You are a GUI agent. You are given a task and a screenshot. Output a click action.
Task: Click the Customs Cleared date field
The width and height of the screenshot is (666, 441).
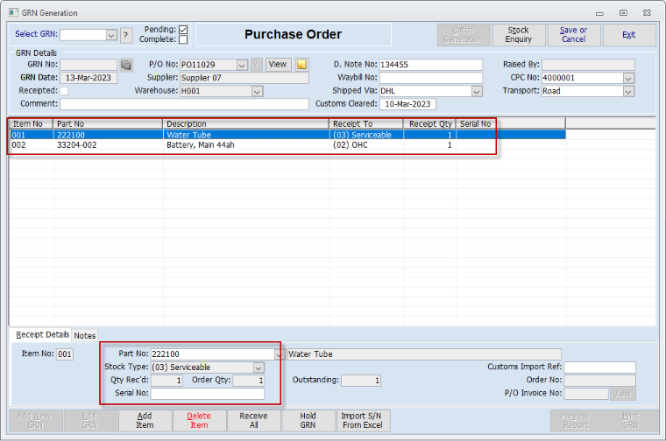click(407, 104)
